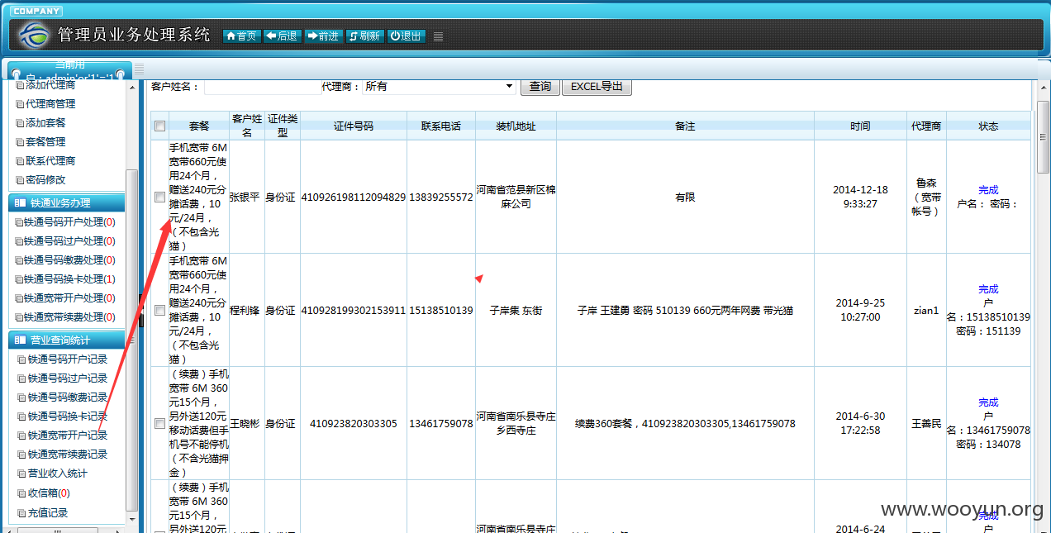Image resolution: width=1051 pixels, height=533 pixels.
Task: Select timestamp 2014-12-18 9:33:27 cell
Action: (860, 197)
